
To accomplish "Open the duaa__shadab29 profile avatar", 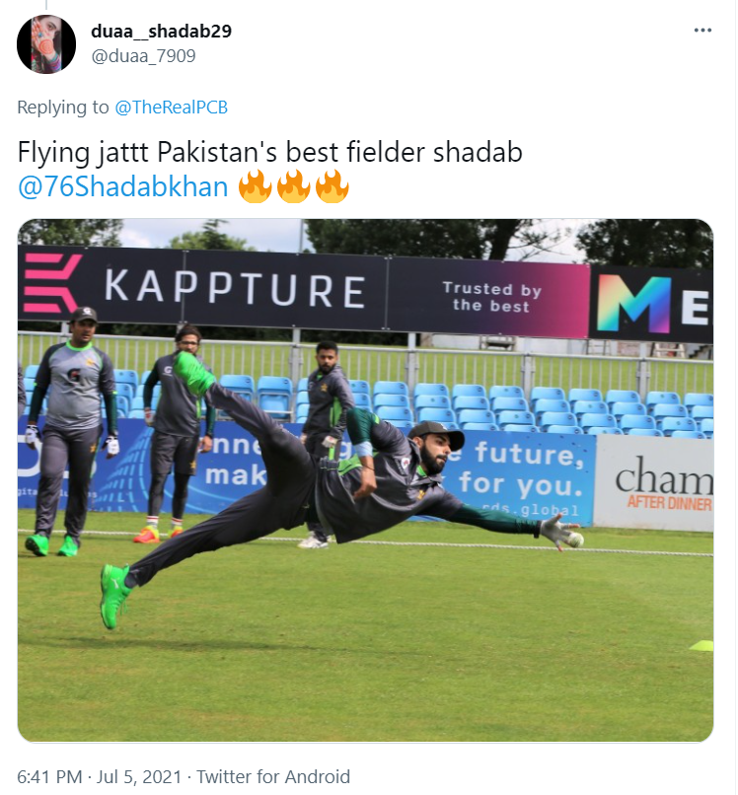I will pos(46,44).
